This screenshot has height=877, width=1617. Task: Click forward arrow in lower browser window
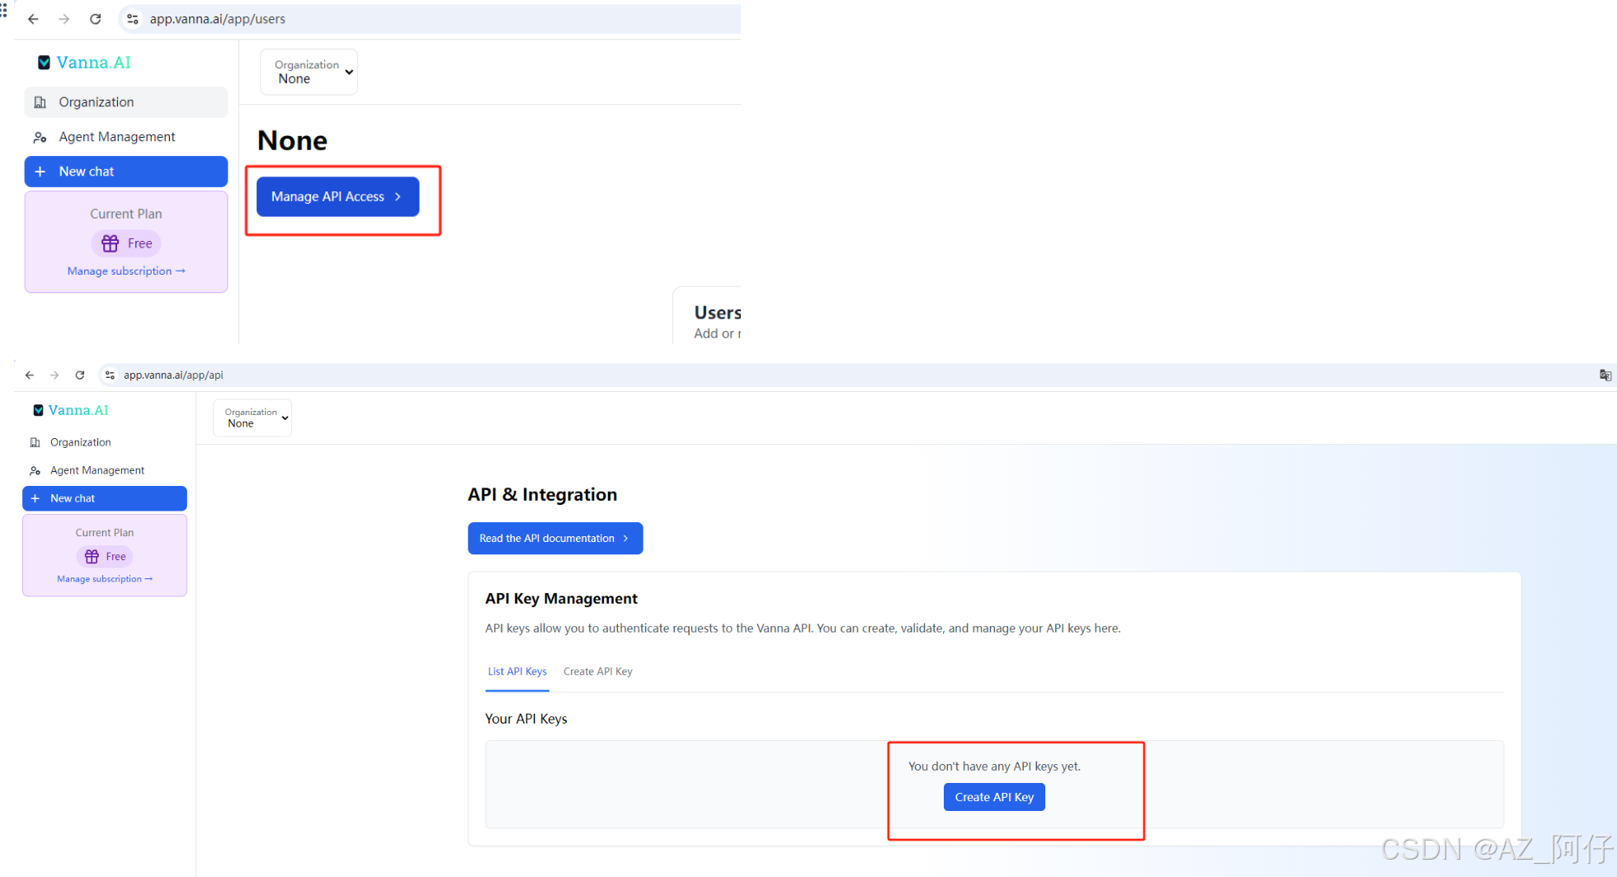click(x=54, y=375)
